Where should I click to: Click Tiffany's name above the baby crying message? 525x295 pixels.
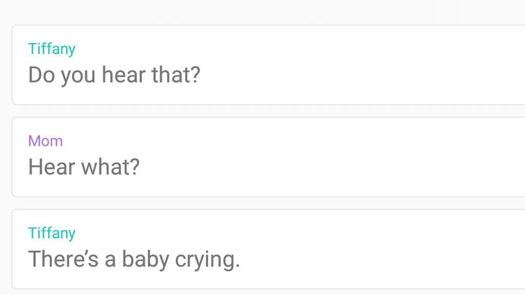[52, 233]
